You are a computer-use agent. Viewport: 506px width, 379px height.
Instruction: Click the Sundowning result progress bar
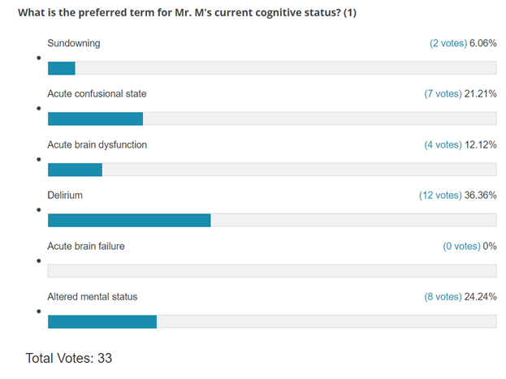pos(272,68)
